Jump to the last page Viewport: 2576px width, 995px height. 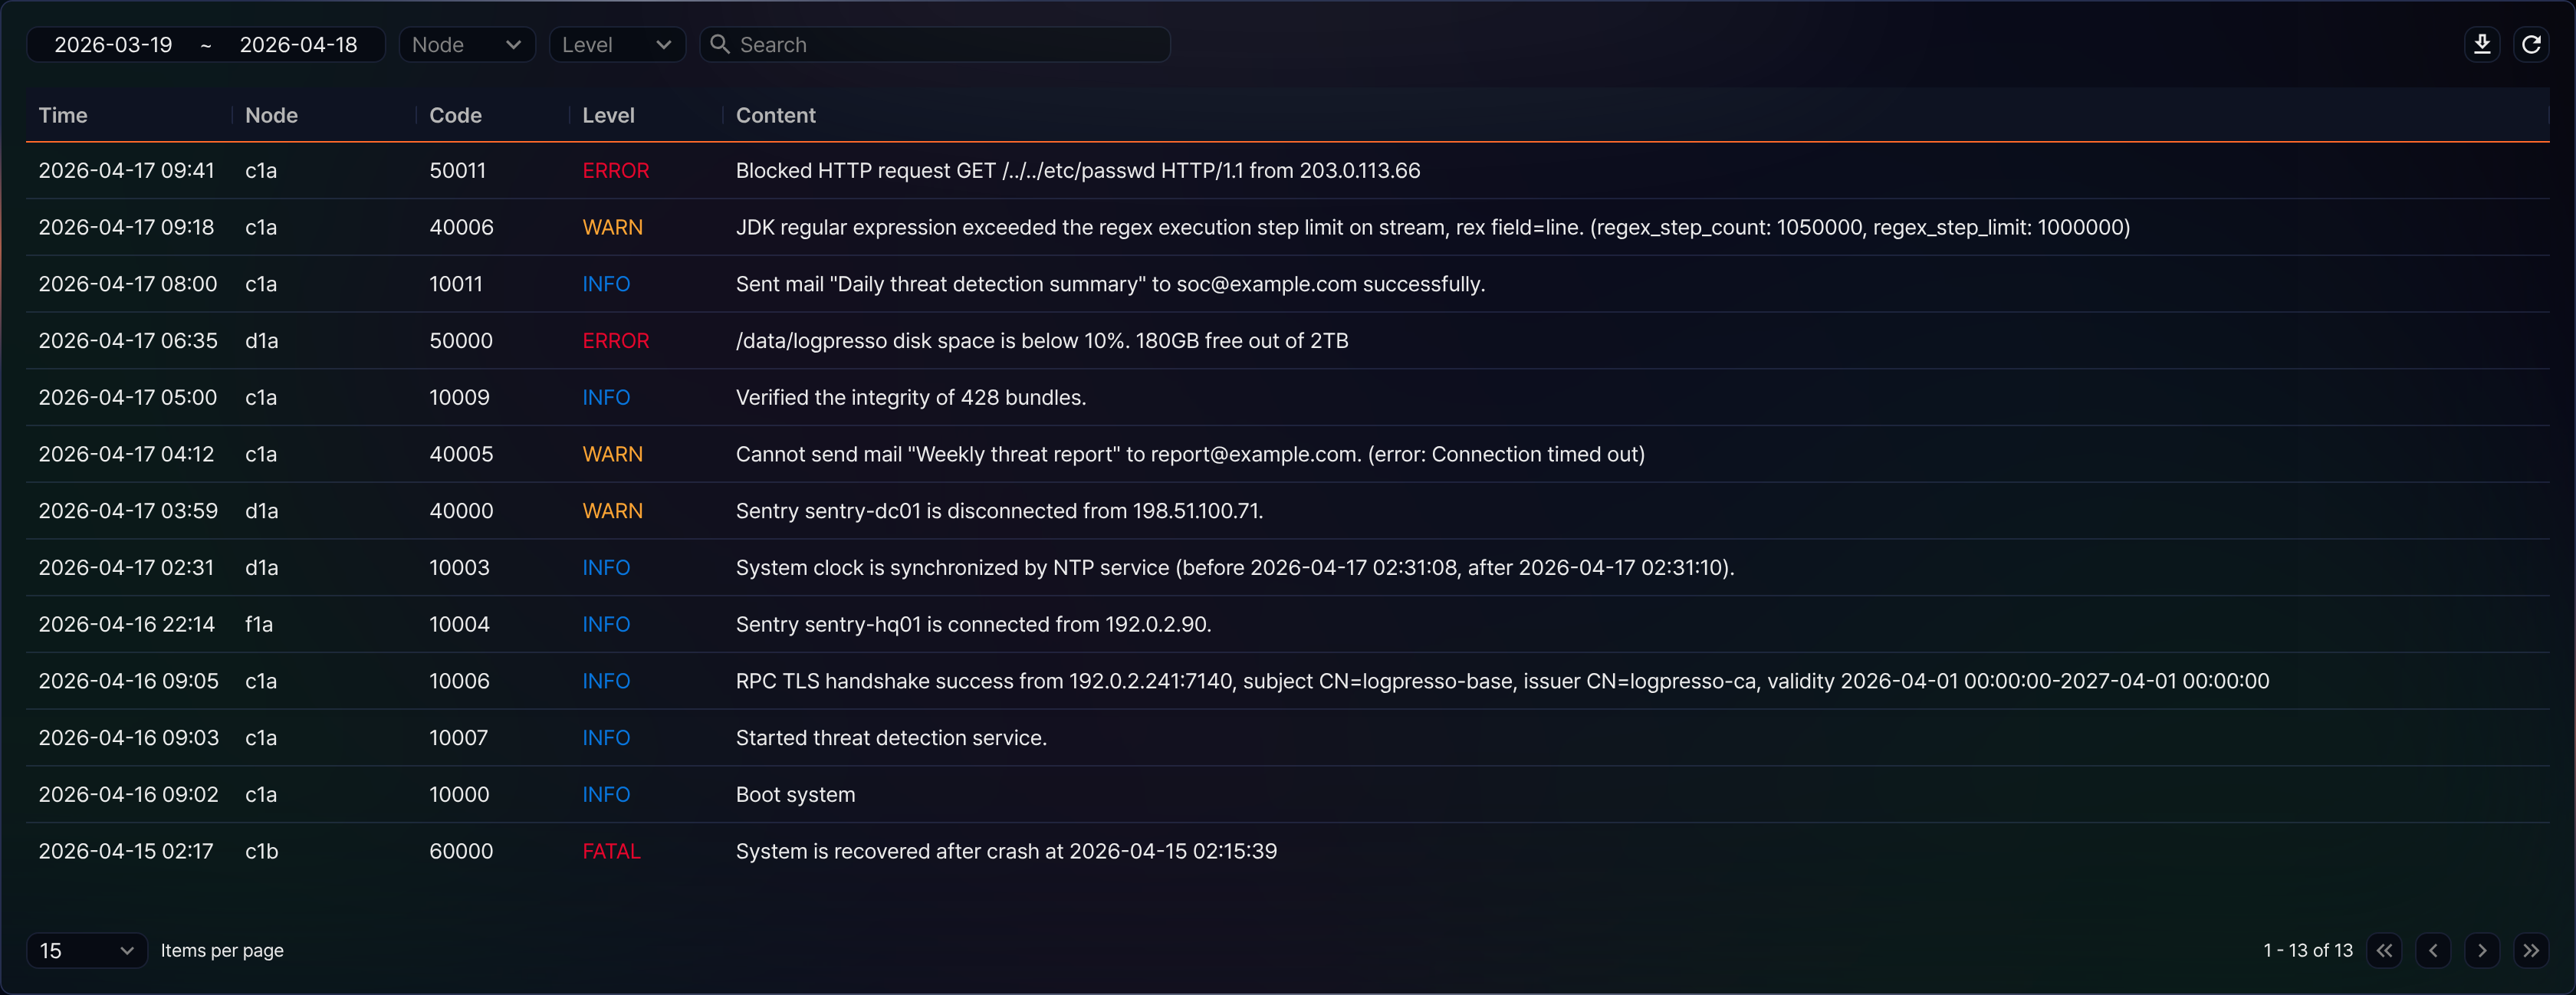[2531, 950]
